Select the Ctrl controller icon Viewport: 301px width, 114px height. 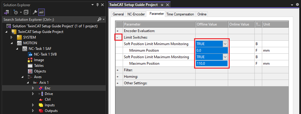pyautogui.click(x=41, y=99)
